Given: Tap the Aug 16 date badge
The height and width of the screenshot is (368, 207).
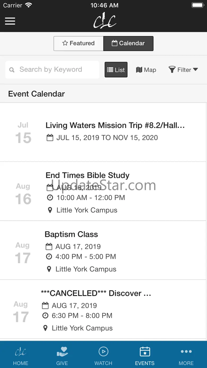Looking at the screenshot, I should point(23,194).
